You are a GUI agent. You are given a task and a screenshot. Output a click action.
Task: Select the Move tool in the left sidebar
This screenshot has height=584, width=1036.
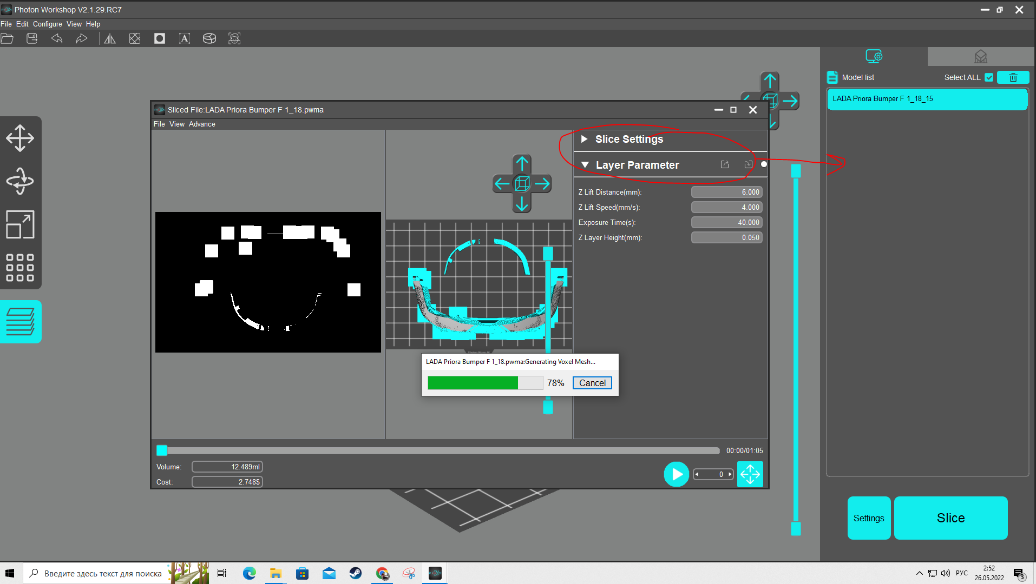20,138
